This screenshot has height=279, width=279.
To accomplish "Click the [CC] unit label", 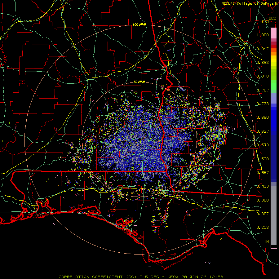I will (265, 21).
